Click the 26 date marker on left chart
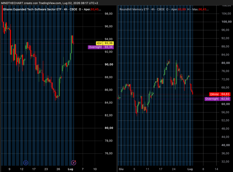233x172 pixels. pos(58,169)
